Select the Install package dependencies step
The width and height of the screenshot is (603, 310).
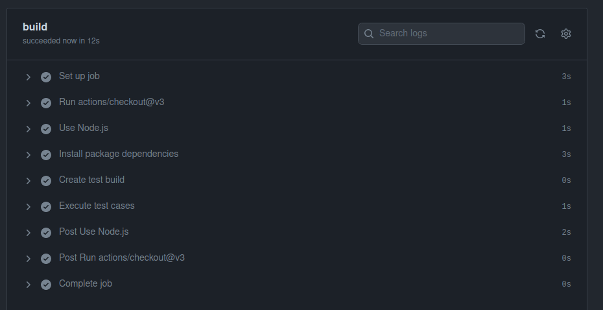tap(118, 154)
